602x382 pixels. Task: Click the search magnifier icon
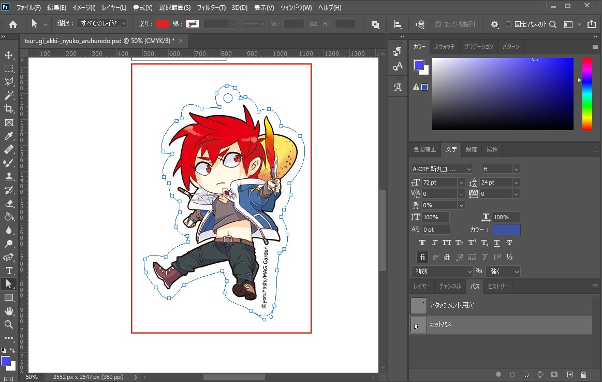(x=553, y=24)
